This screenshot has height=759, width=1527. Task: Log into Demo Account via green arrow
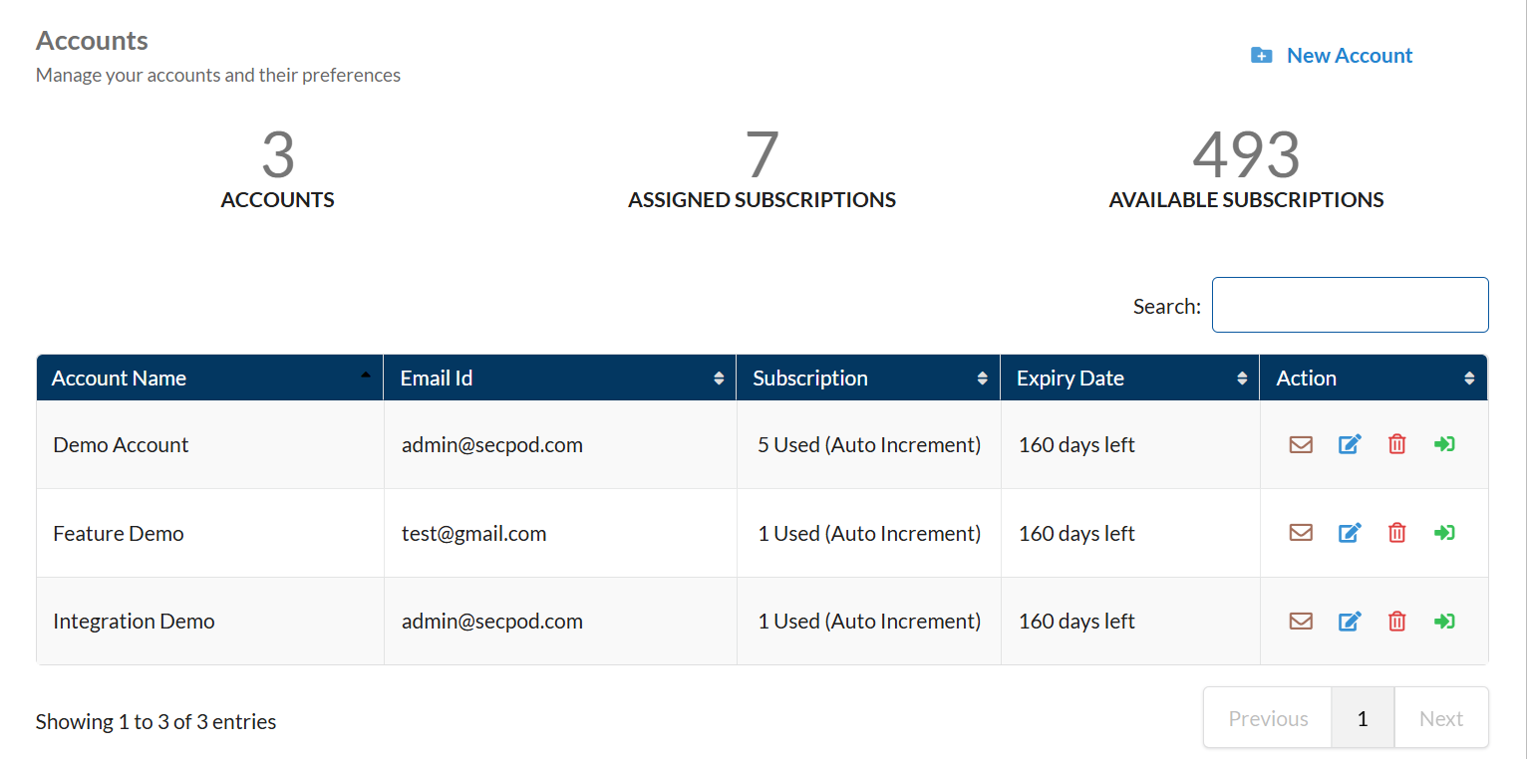coord(1444,444)
